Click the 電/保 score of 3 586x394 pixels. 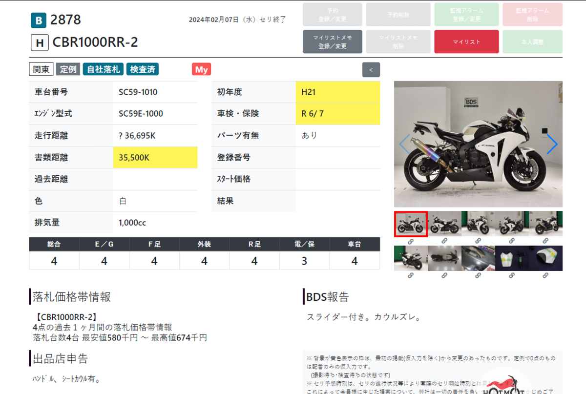click(304, 261)
